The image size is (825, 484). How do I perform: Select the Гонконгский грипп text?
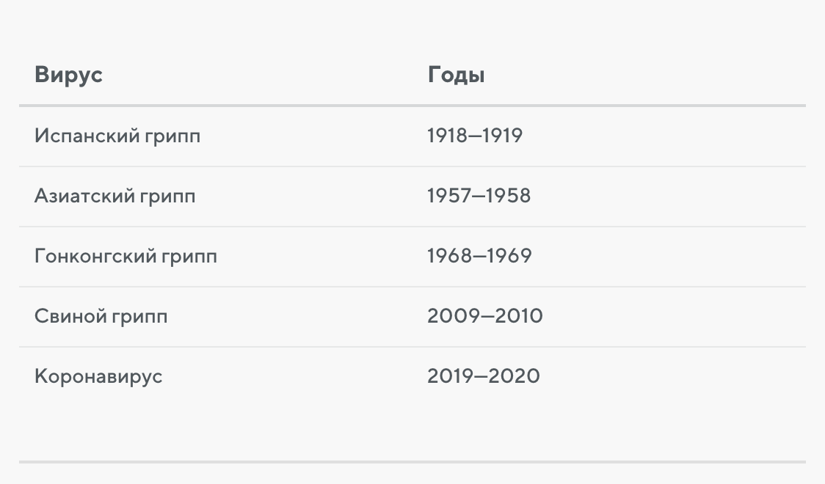tap(126, 257)
